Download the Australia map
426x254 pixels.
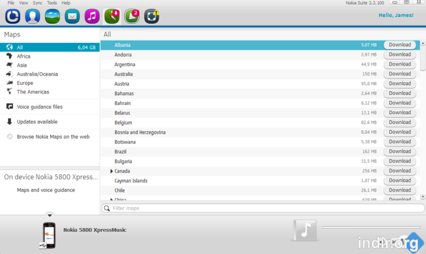[x=400, y=74]
